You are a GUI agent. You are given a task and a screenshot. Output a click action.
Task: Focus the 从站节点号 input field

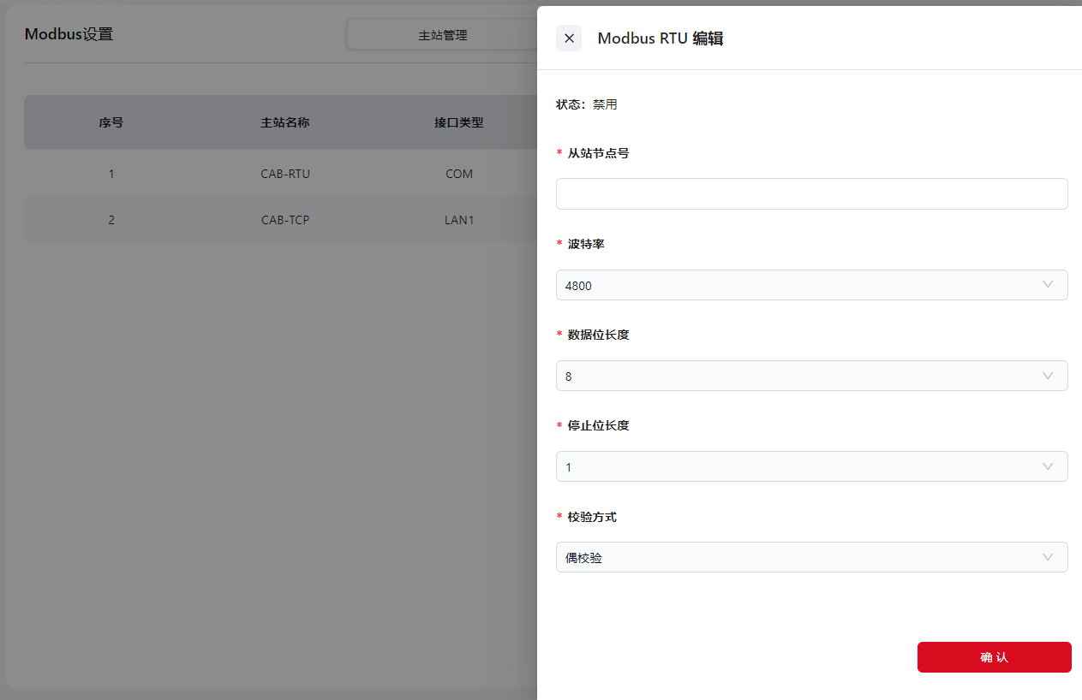tap(811, 194)
